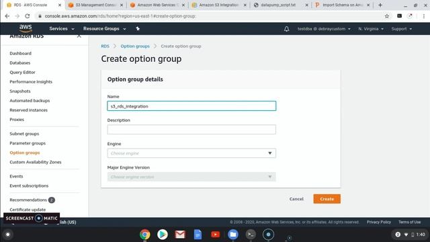
Task: Close the datapump_script.txt tab
Action: point(306,5)
